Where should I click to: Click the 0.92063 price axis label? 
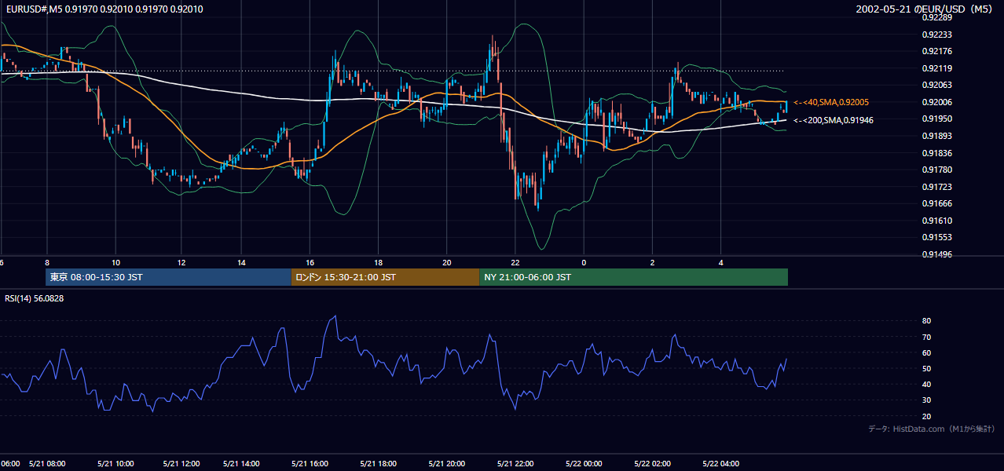(936, 85)
